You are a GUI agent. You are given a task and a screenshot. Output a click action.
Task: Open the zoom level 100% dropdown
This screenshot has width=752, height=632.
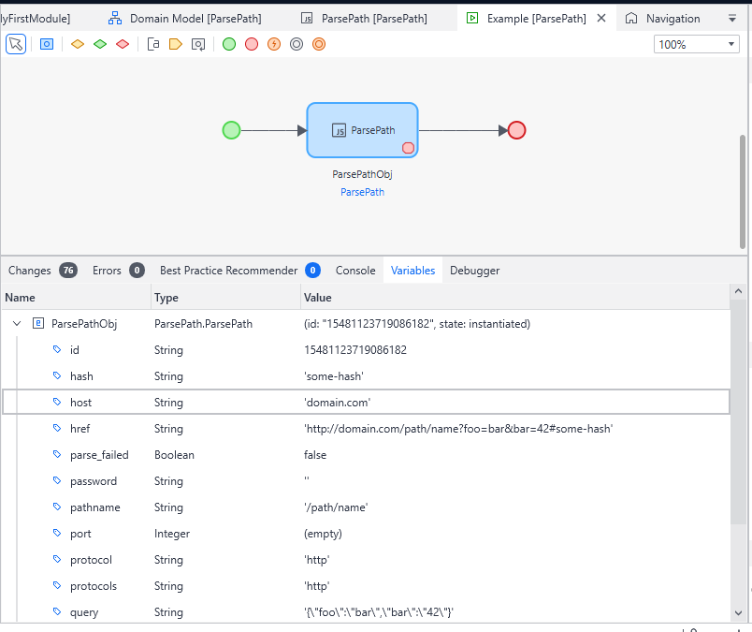tap(697, 45)
